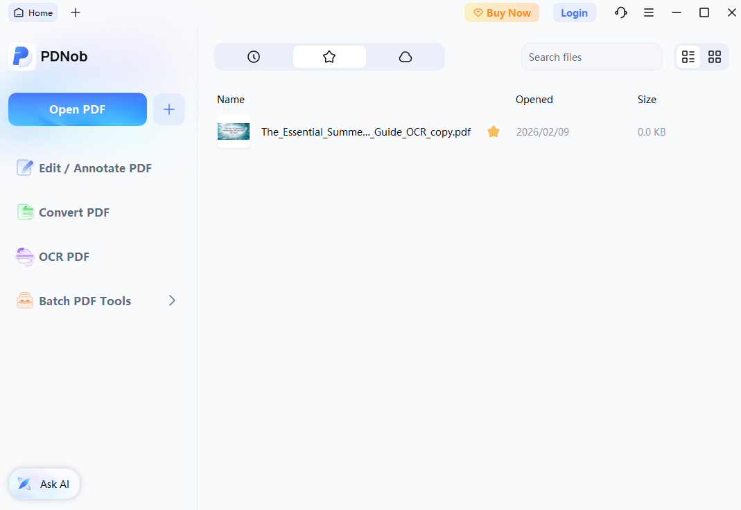Create new PDF with plus button

point(169,109)
